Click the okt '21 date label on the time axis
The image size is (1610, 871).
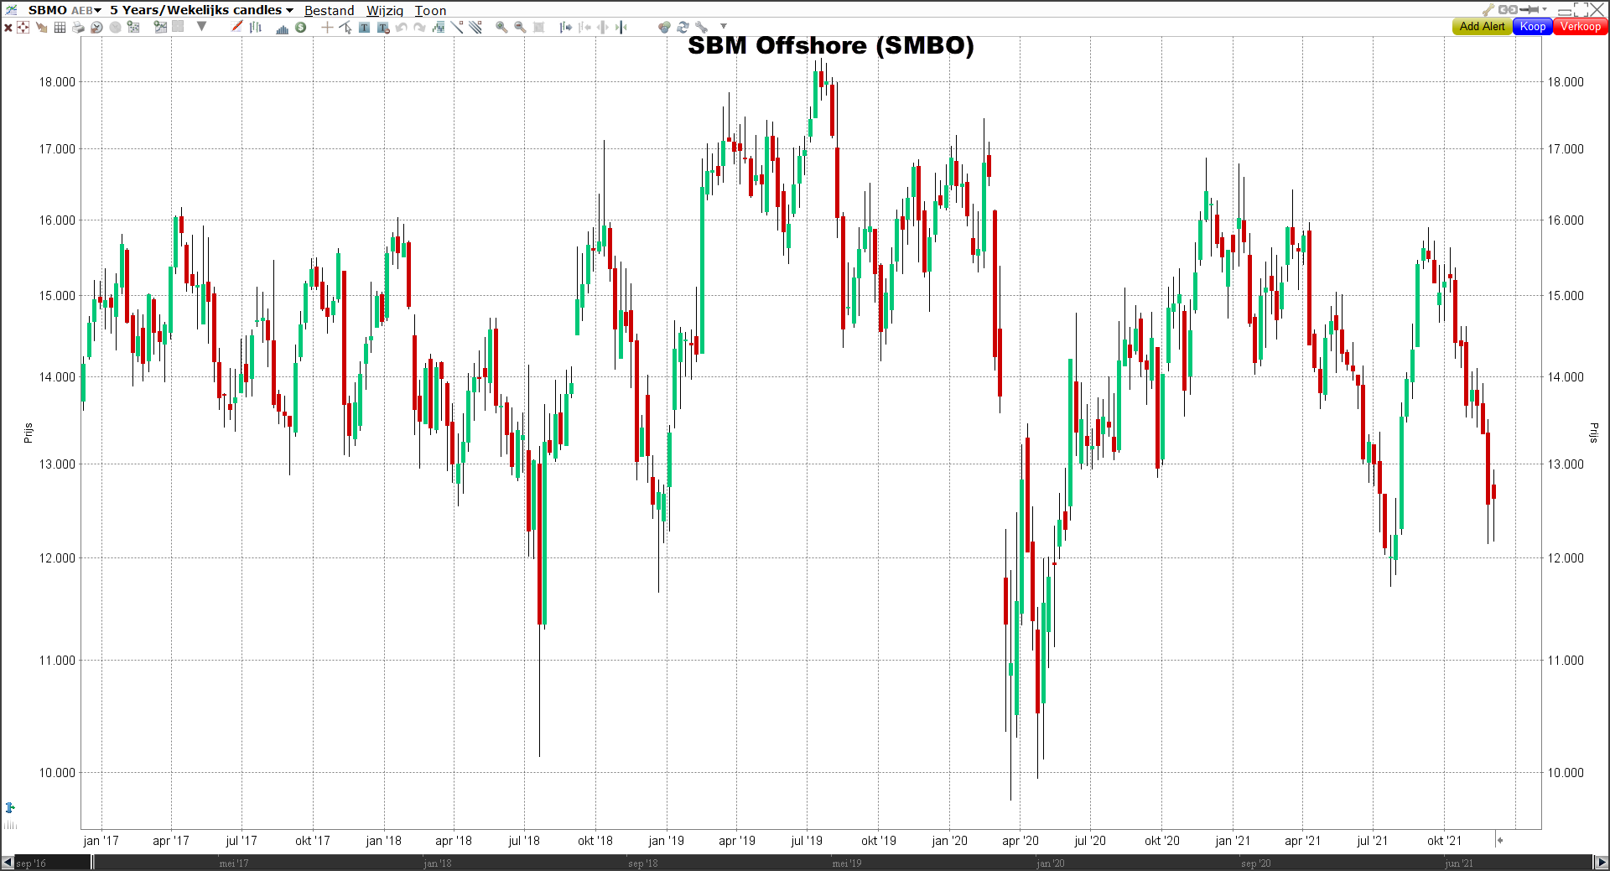click(x=1444, y=841)
